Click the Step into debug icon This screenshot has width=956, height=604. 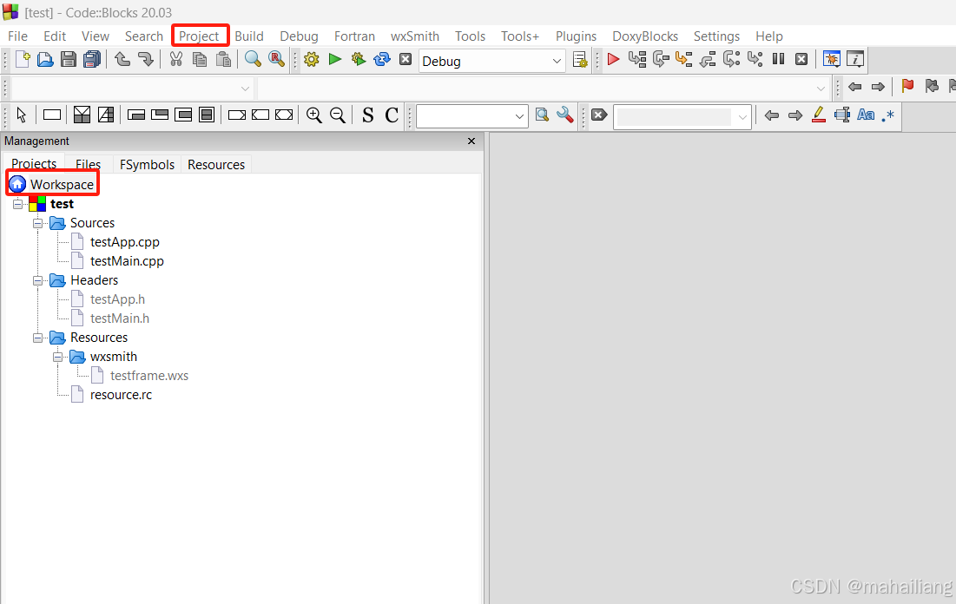tap(684, 59)
